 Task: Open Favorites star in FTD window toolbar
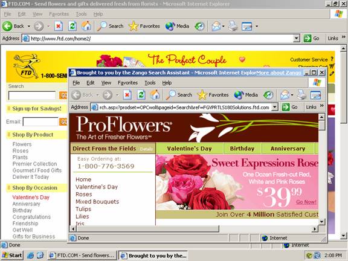[x=144, y=26]
